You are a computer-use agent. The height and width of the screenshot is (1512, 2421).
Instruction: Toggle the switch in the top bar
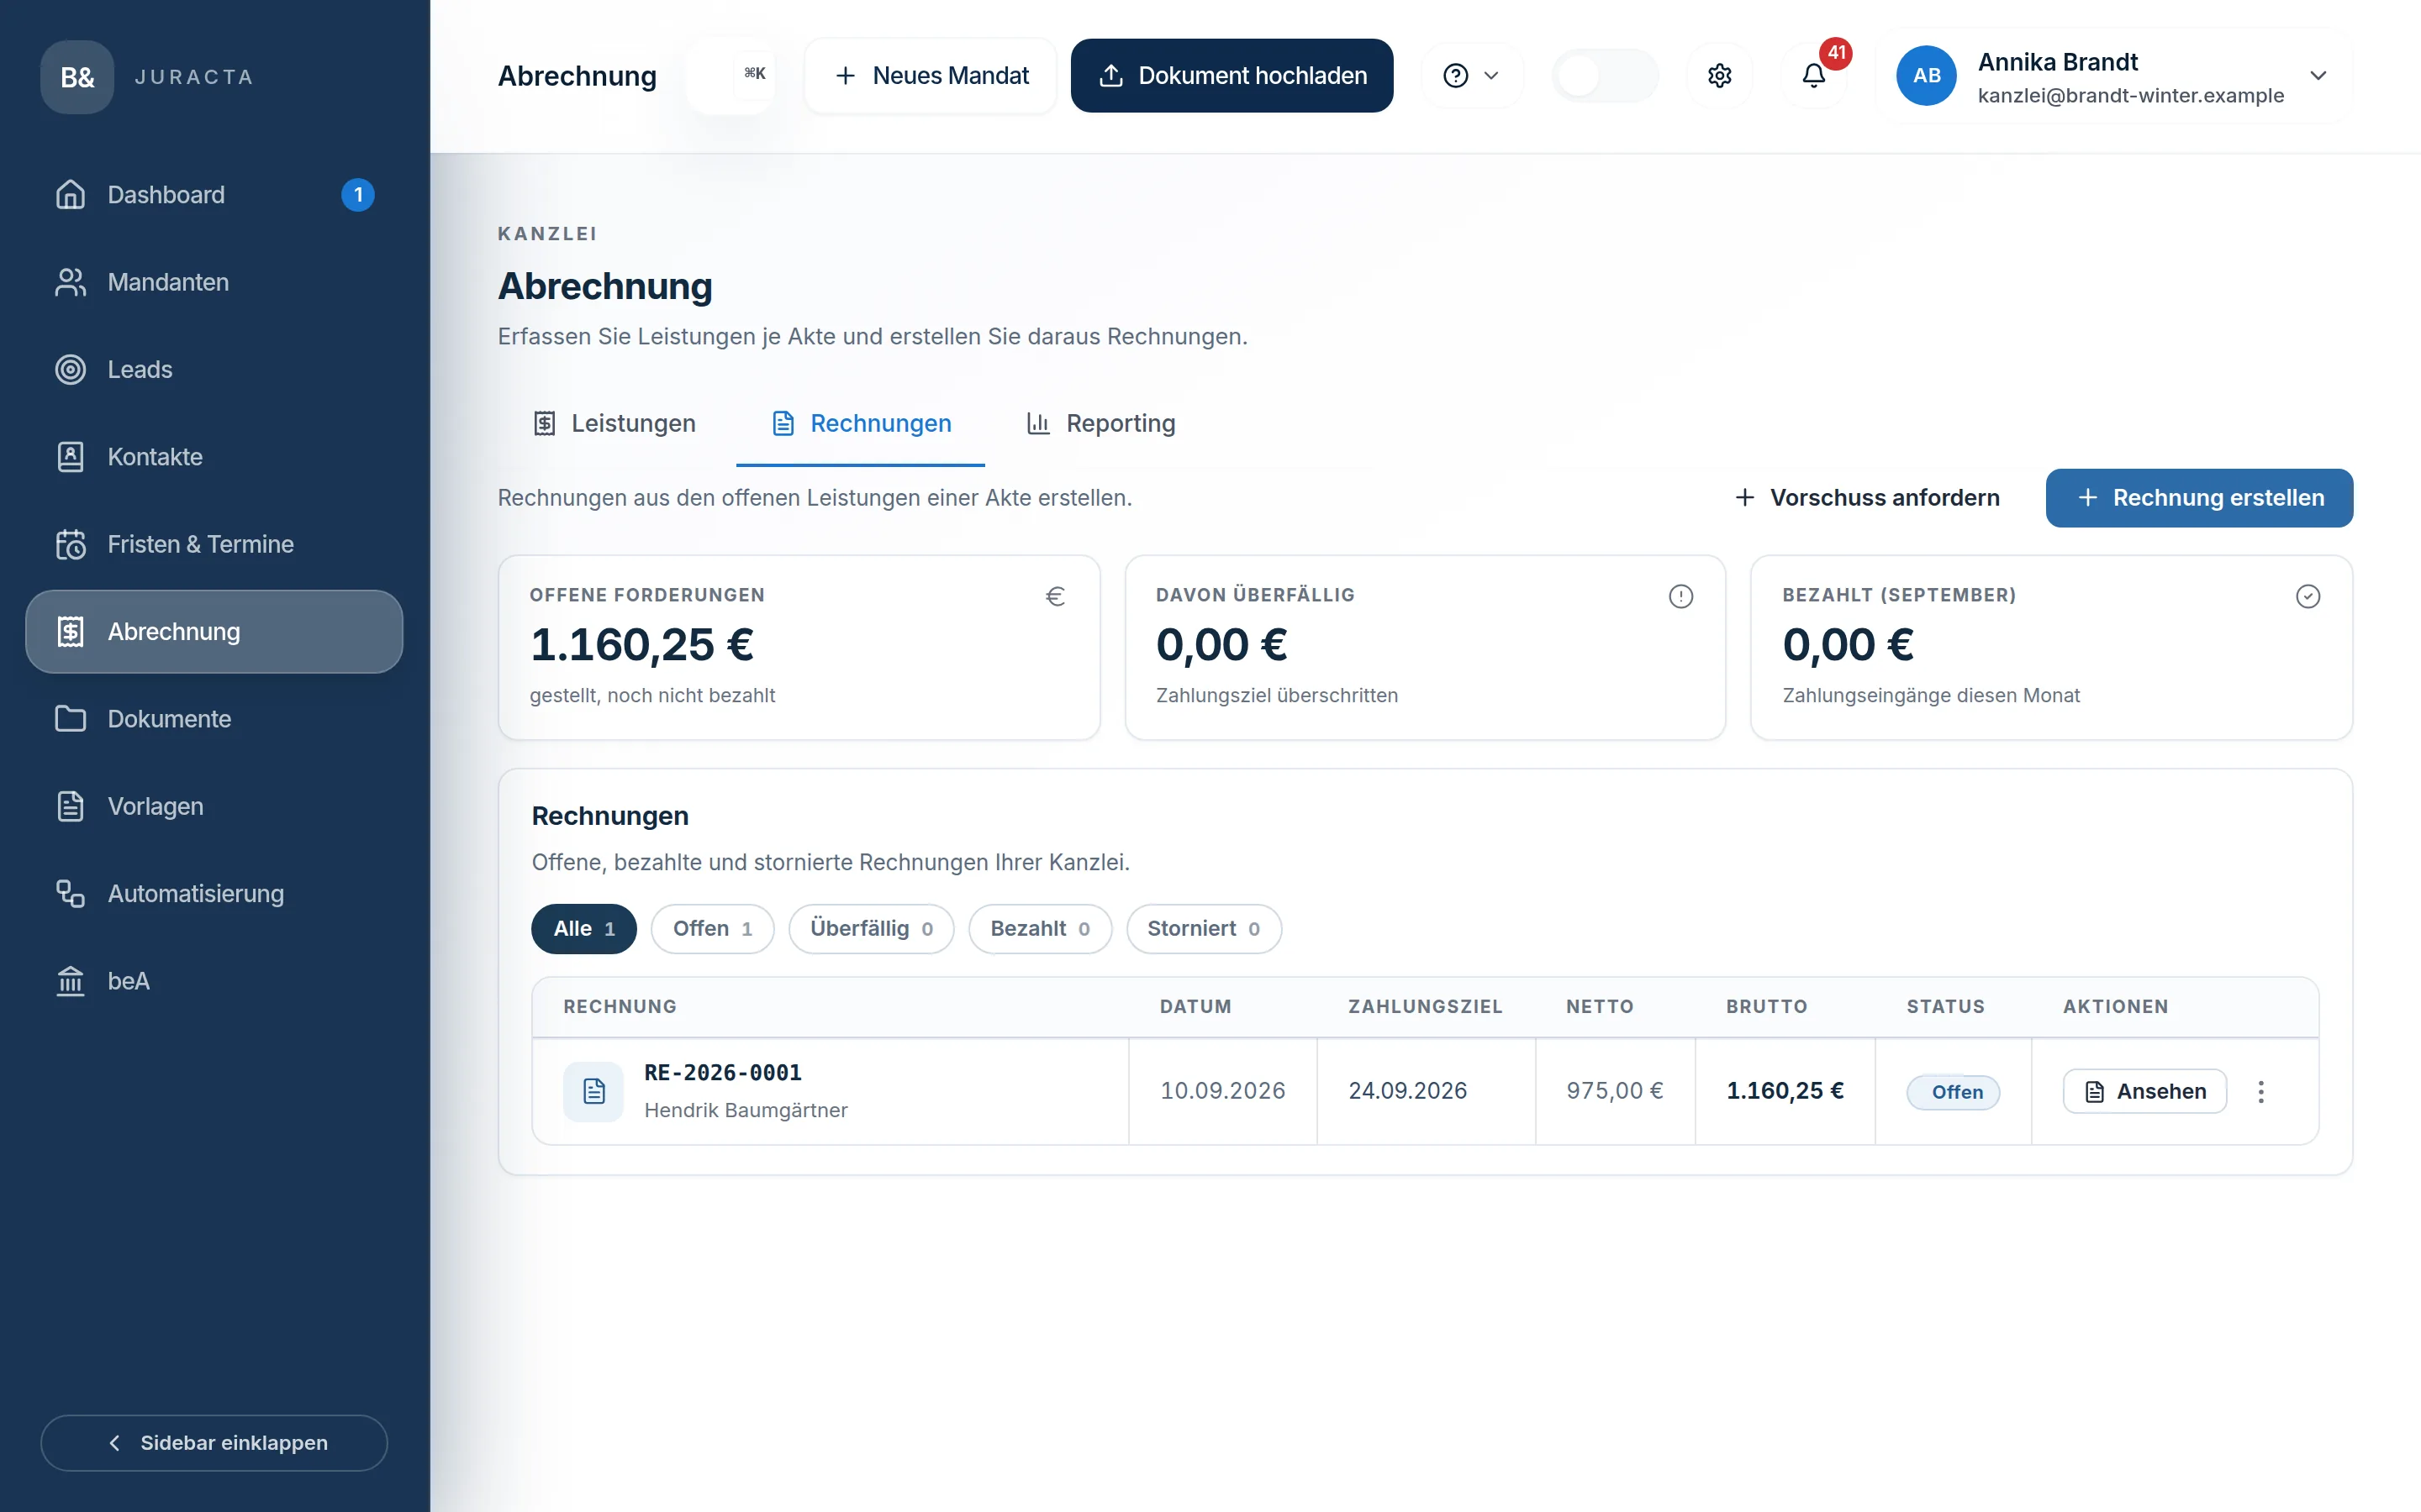[x=1605, y=76]
